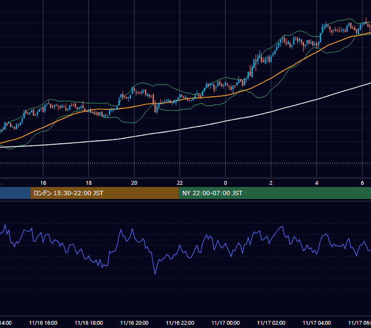Click the blue session bar before ロンドン

(x=15, y=193)
